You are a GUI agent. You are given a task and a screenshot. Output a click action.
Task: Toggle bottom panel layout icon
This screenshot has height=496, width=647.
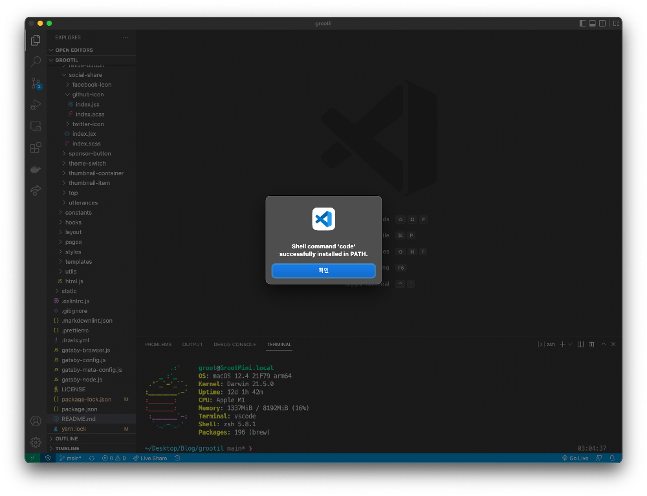(x=593, y=23)
